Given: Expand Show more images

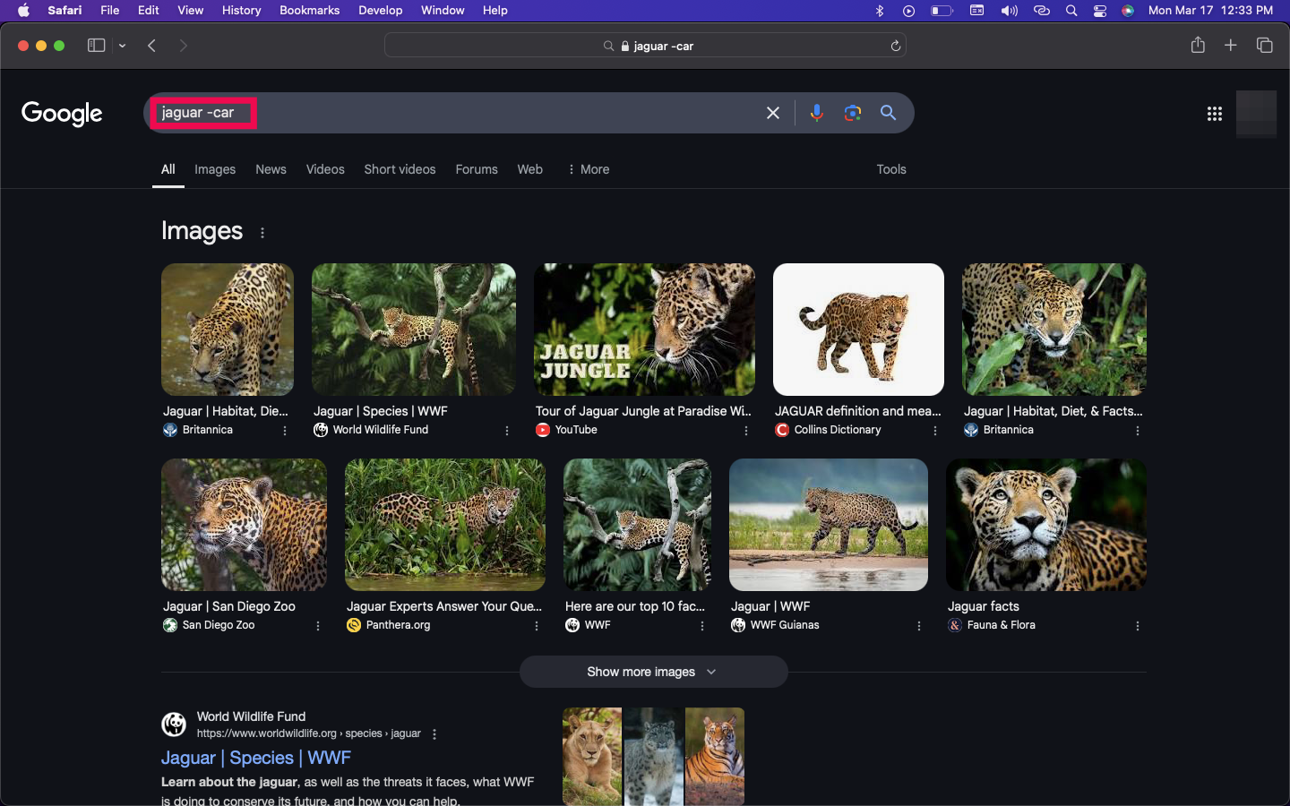Looking at the screenshot, I should (653, 672).
